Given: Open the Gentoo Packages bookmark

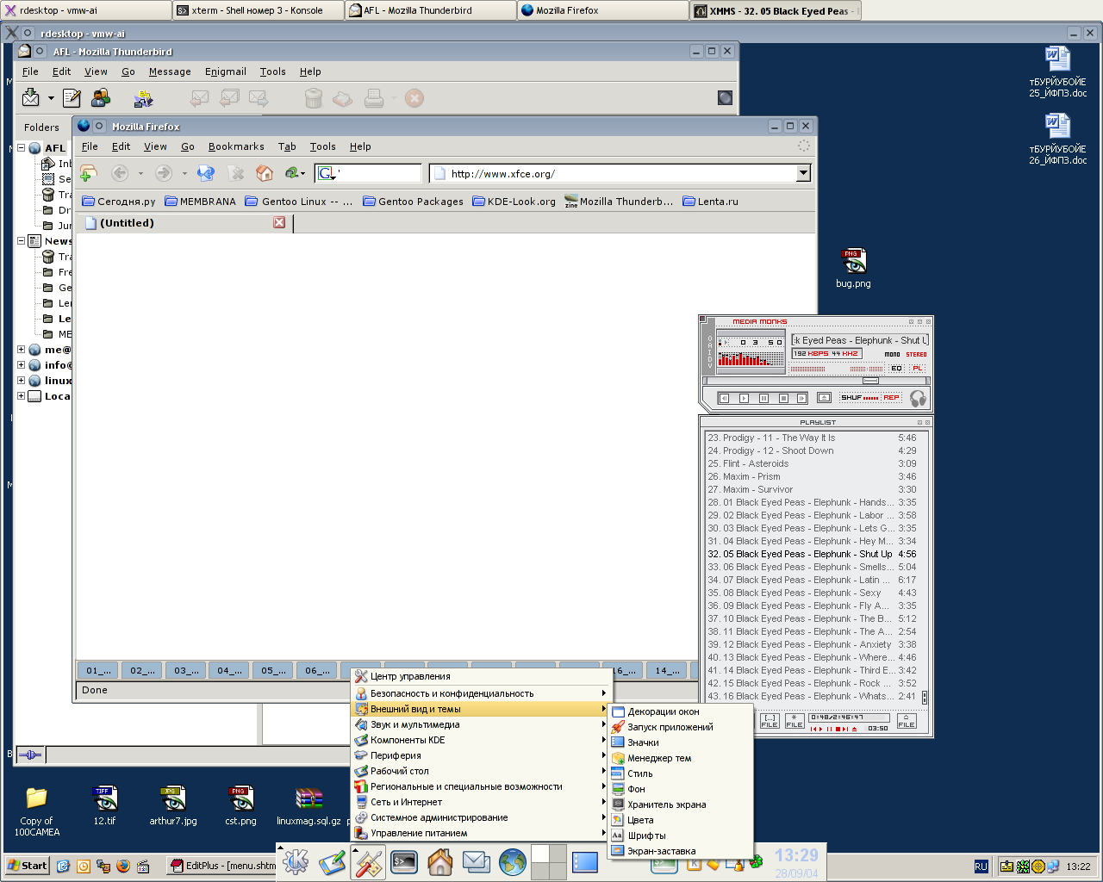Looking at the screenshot, I should (x=413, y=202).
